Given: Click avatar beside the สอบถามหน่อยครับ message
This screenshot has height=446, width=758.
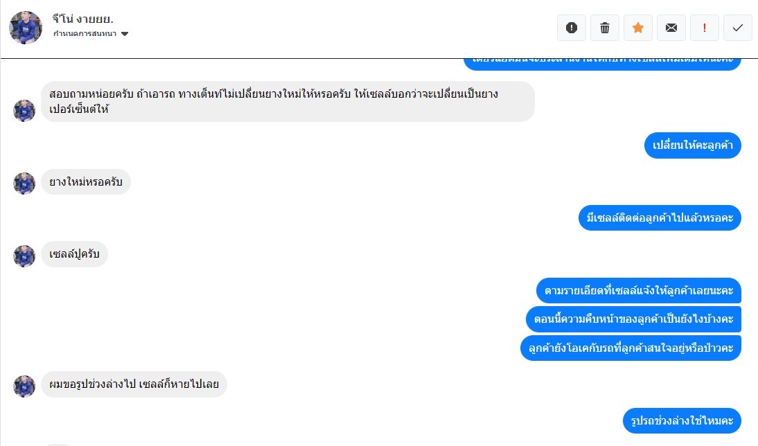Looking at the screenshot, I should point(24,111).
